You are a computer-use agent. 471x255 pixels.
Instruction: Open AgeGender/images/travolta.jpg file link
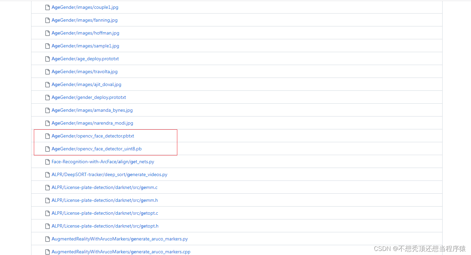pyautogui.click(x=85, y=71)
